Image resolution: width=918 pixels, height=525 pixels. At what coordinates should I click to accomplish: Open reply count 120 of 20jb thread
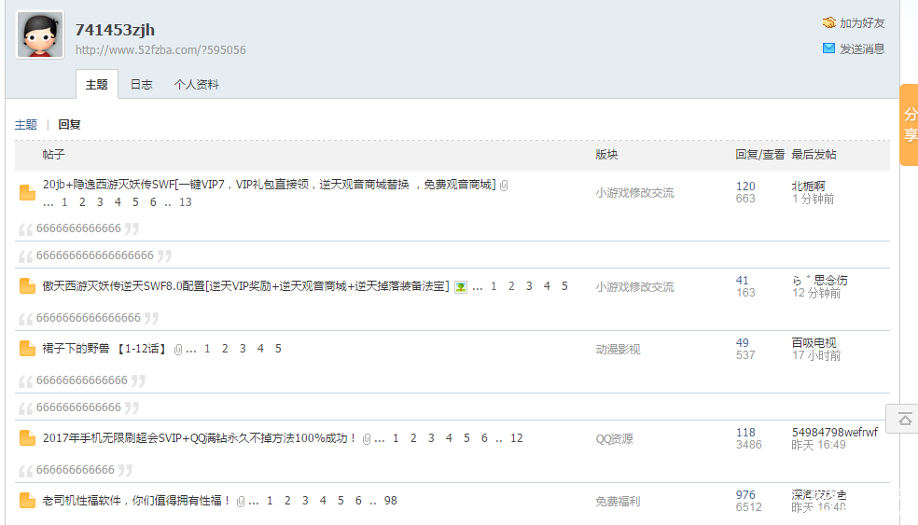click(745, 187)
